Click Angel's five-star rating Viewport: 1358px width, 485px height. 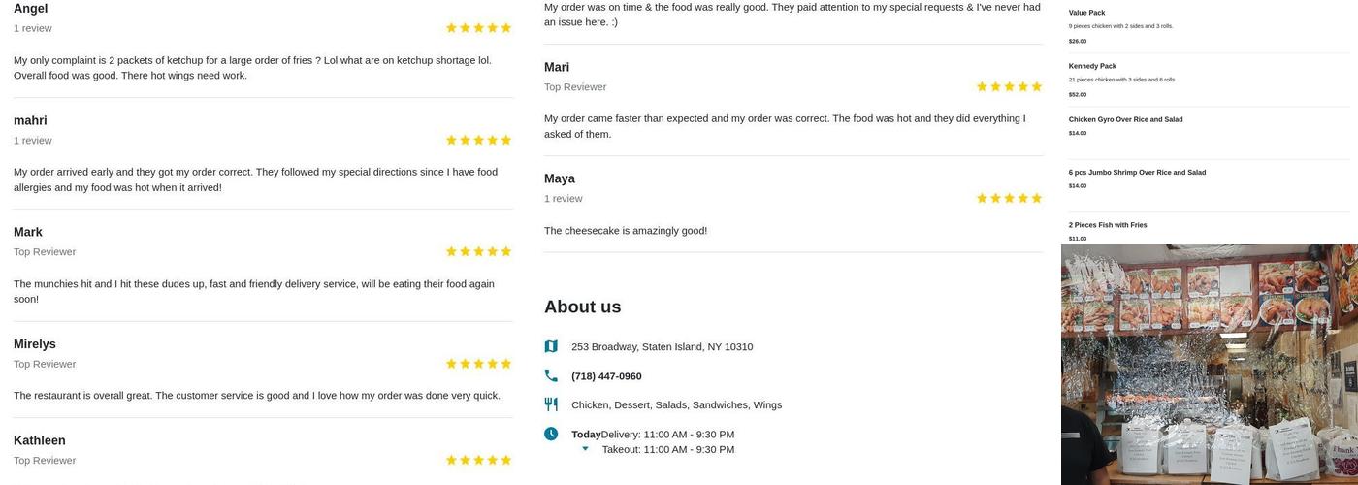pyautogui.click(x=478, y=28)
